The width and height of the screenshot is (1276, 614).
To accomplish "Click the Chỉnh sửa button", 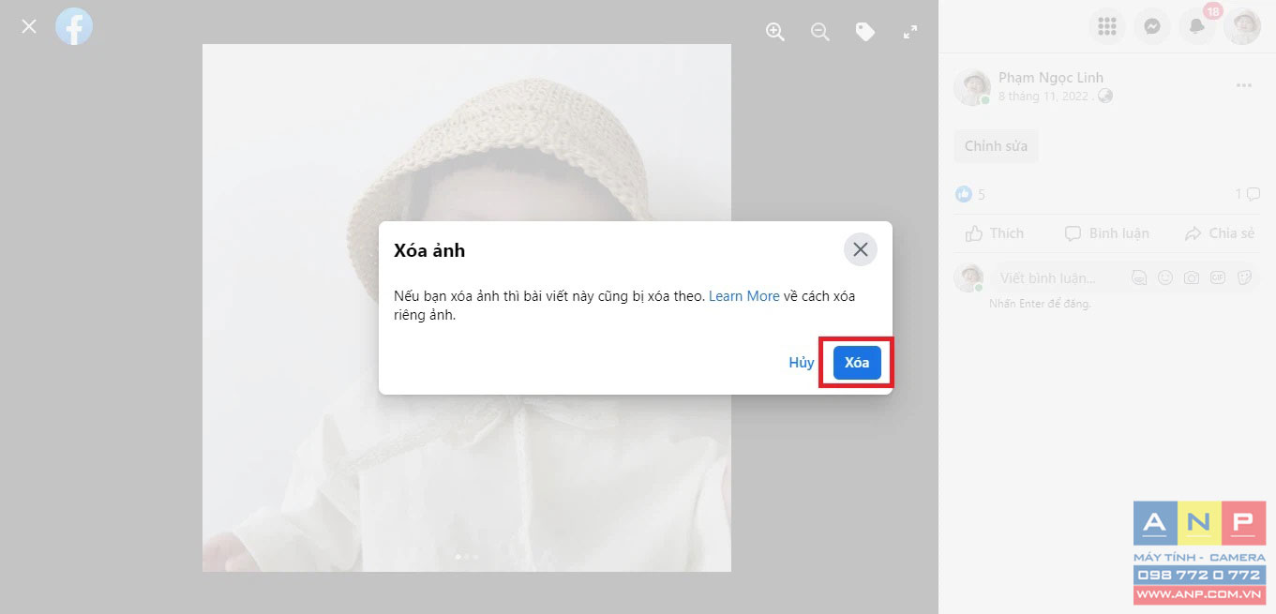I will click(996, 146).
